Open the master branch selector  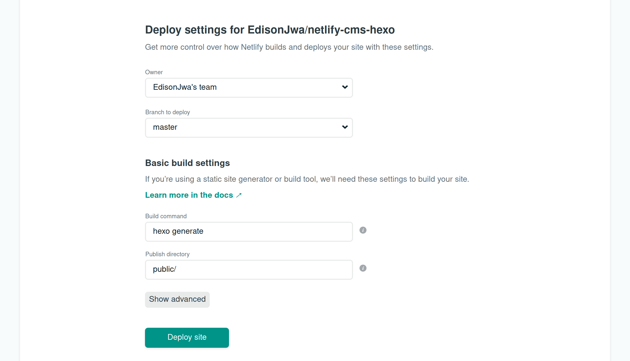249,128
